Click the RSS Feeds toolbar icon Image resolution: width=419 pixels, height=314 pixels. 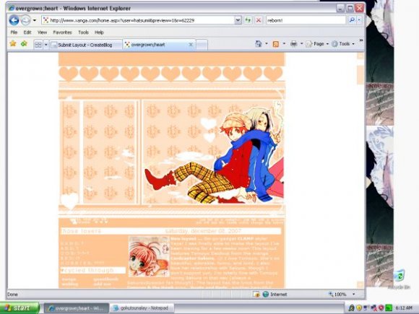coord(276,44)
